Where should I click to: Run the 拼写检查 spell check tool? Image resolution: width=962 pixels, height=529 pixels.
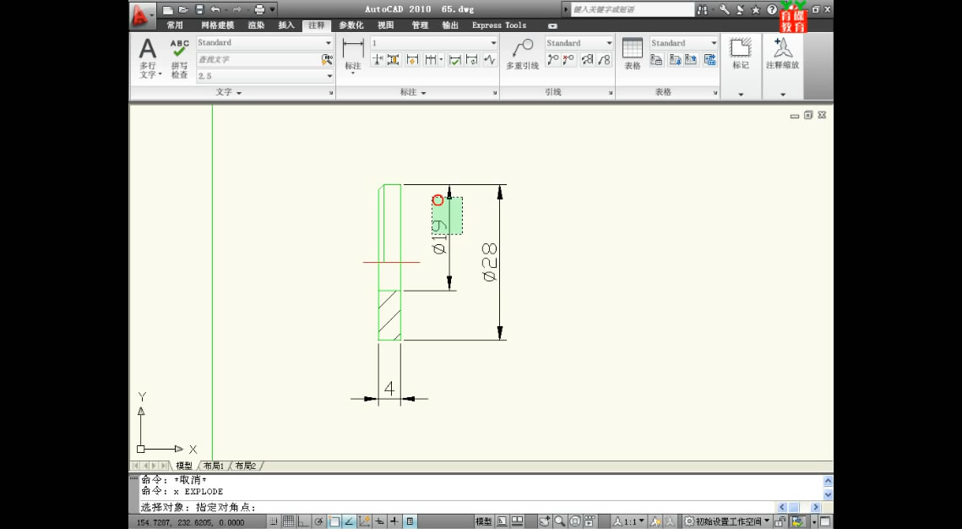pyautogui.click(x=179, y=58)
